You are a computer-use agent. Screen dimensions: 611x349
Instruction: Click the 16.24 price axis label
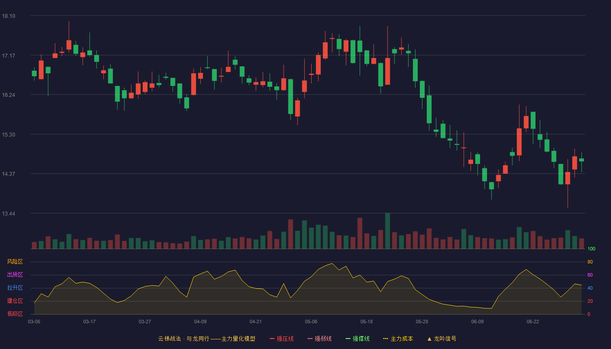coord(8,95)
